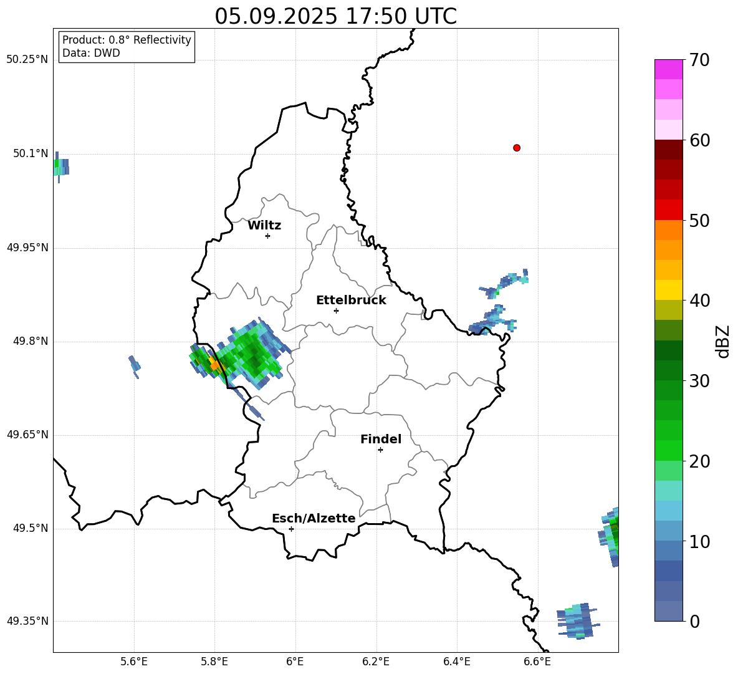Click the 6°E longitude label
Screen dimensions: 738x674
[295, 662]
